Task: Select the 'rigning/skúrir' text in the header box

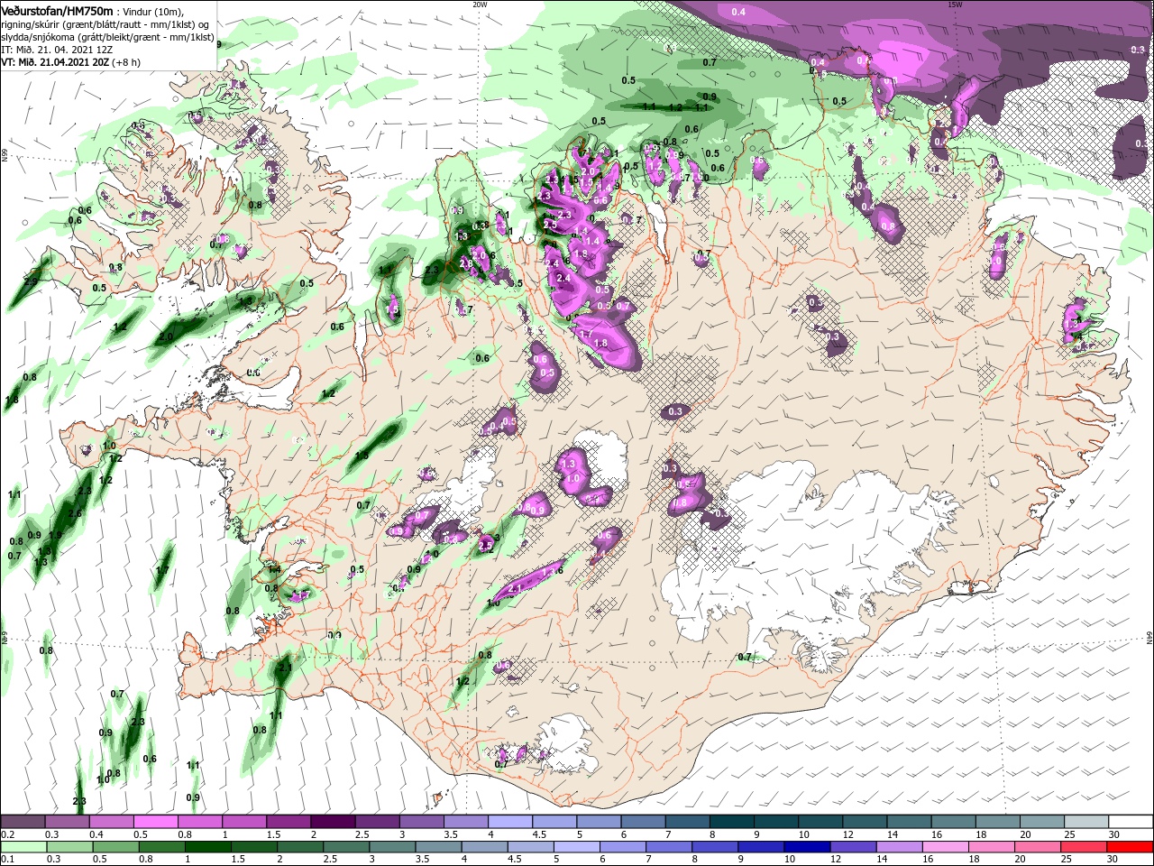Action: click(x=32, y=24)
